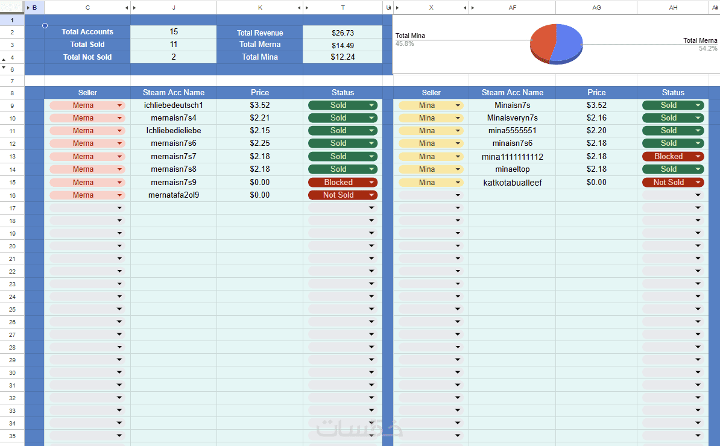Image resolution: width=720 pixels, height=446 pixels.
Task: Select the $26.73 revenue cell
Action: click(x=343, y=33)
